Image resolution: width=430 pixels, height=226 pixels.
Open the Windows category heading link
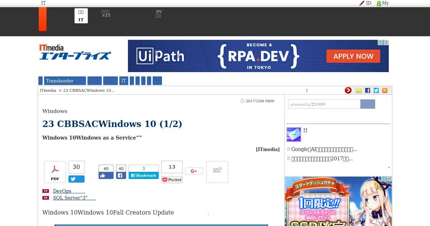(55, 111)
